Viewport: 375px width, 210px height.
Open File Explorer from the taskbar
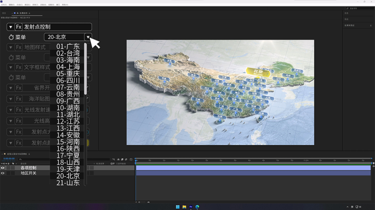(184, 207)
